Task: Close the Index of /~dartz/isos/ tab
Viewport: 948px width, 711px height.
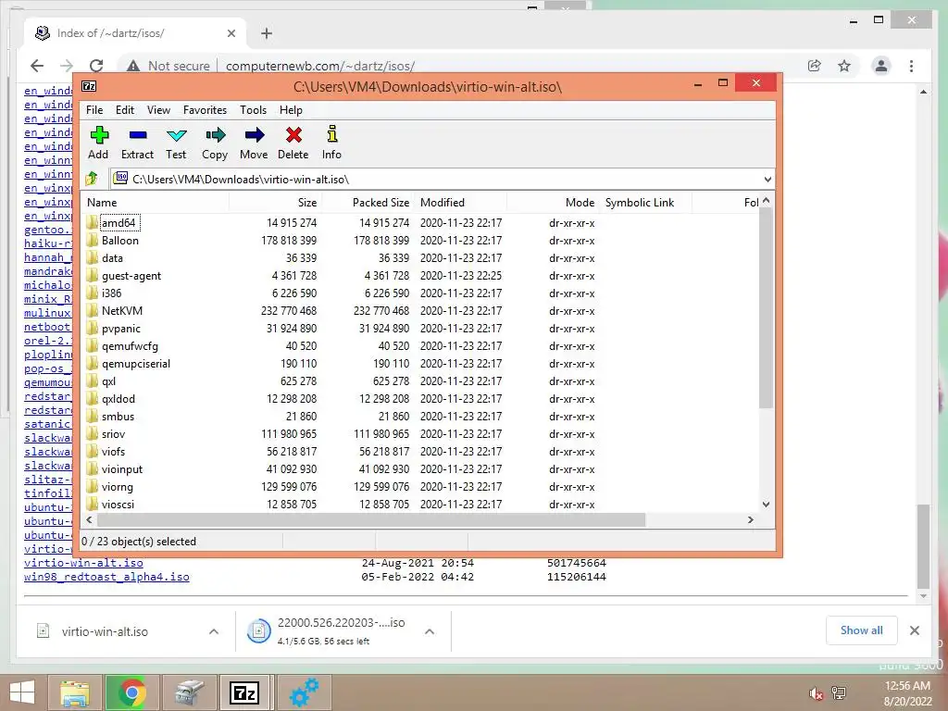Action: 231,33
